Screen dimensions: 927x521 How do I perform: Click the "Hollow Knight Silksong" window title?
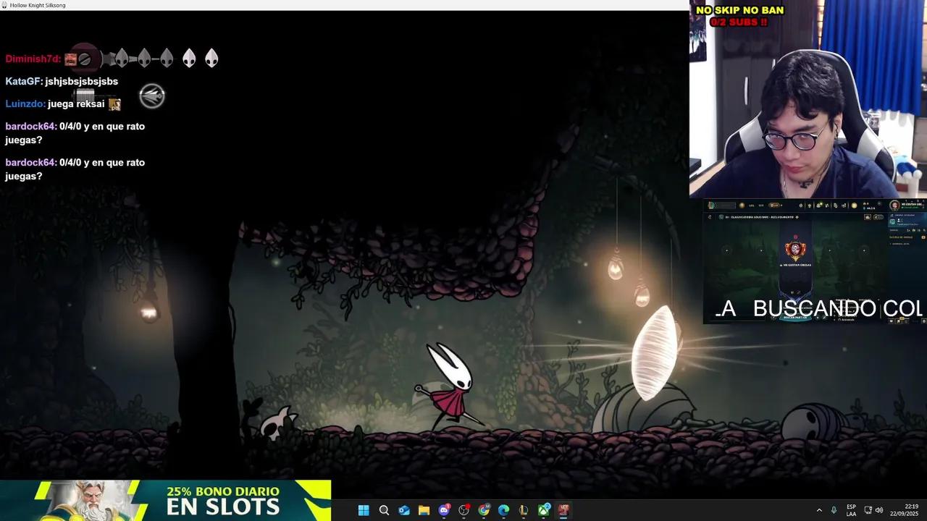(x=38, y=5)
